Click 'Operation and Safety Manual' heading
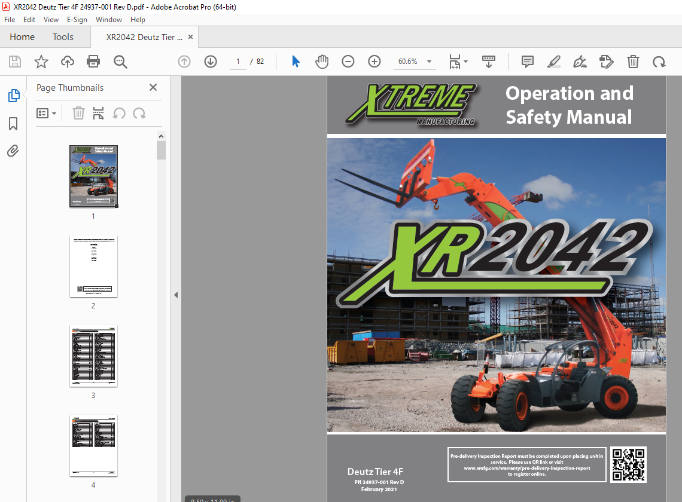682x502 pixels. point(570,105)
